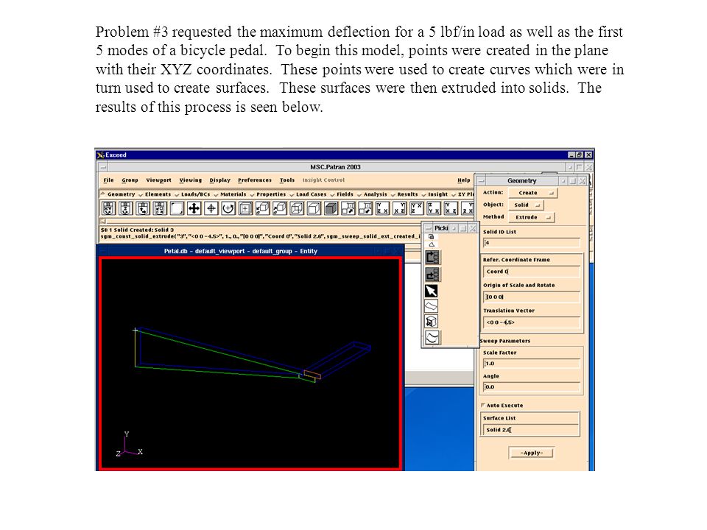
Task: Click the front view axes icon
Action: 382,208
